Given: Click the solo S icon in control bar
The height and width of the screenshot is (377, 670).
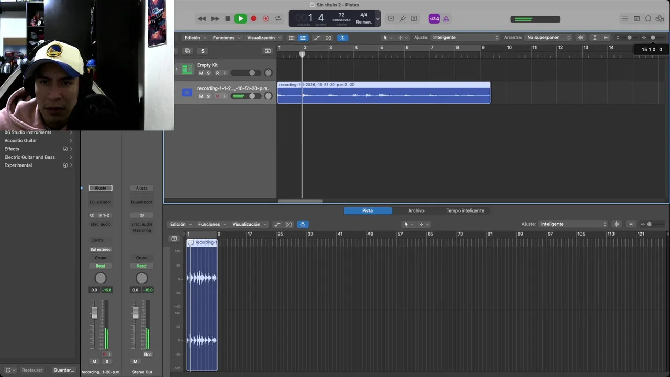Looking at the screenshot, I should [414, 19].
